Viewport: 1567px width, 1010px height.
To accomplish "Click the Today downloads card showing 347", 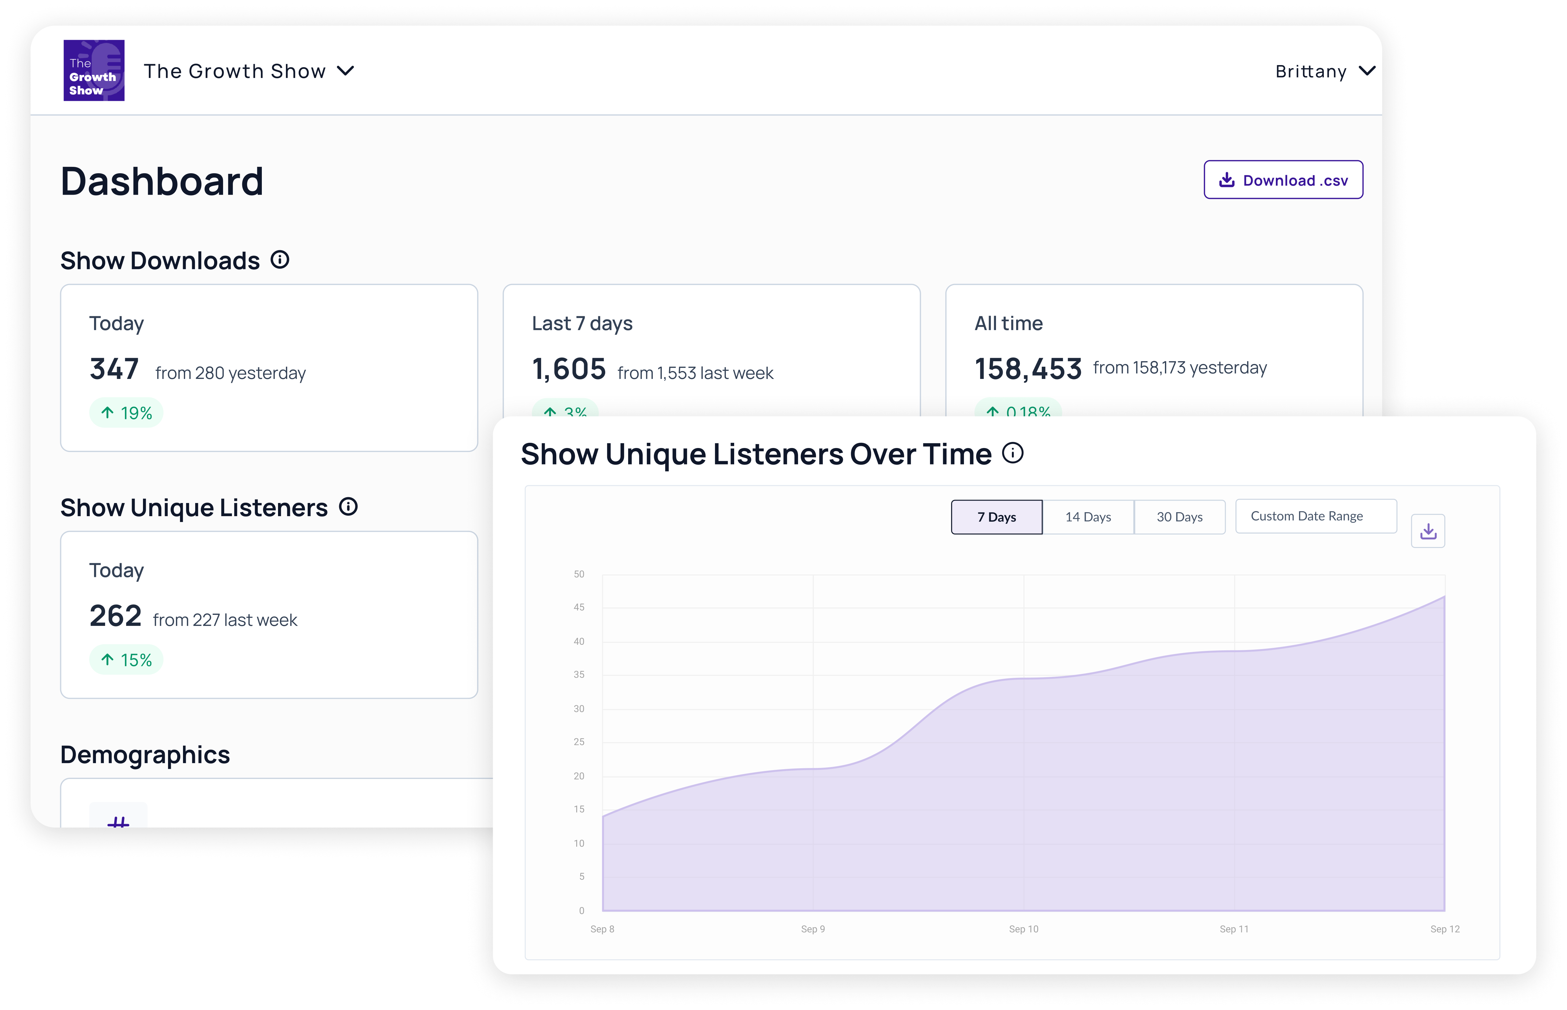I will pyautogui.click(x=269, y=367).
